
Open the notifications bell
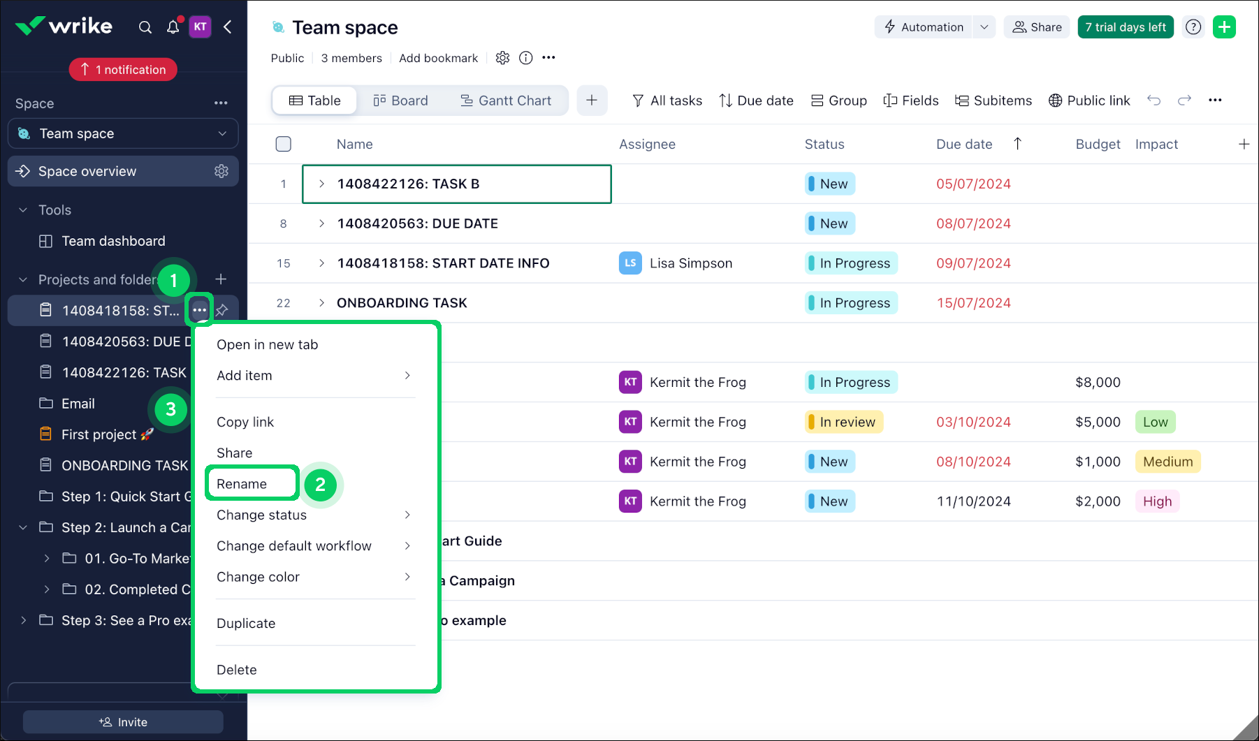point(173,27)
